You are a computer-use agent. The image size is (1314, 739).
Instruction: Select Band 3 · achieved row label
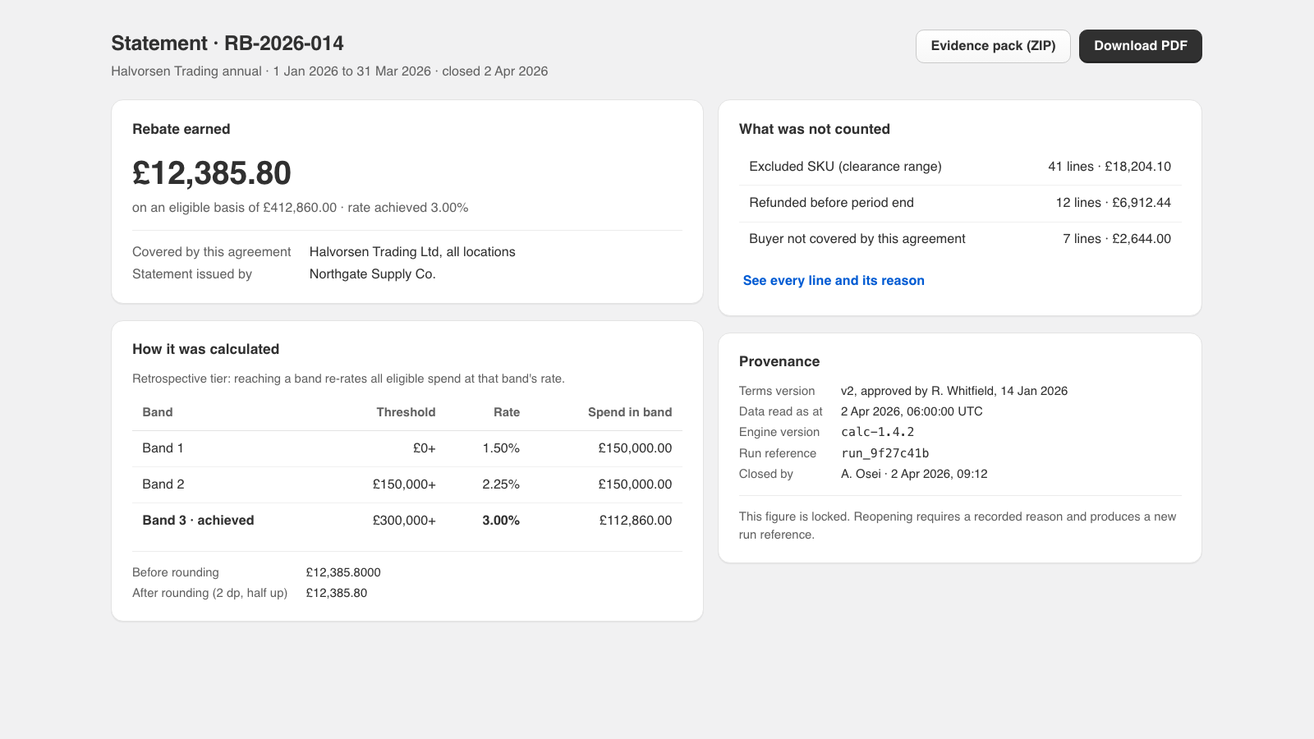[x=198, y=521]
